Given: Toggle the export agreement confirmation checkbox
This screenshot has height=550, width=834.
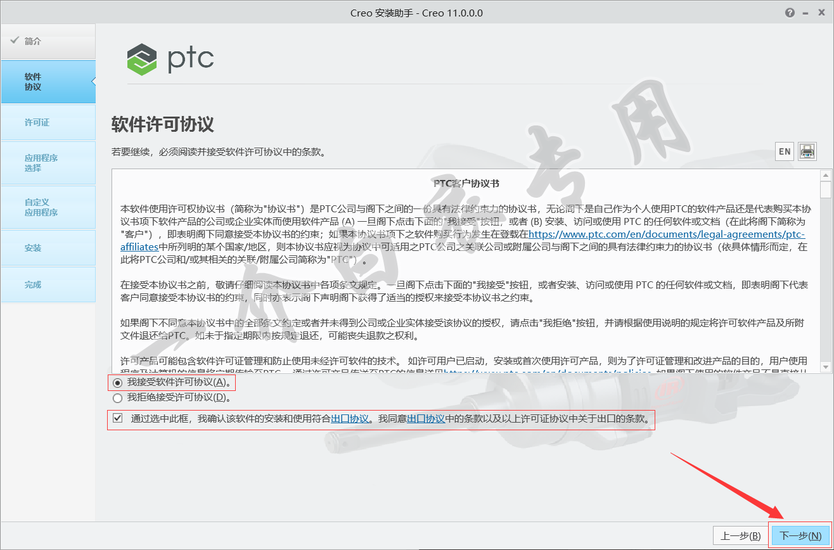Looking at the screenshot, I should coord(117,418).
